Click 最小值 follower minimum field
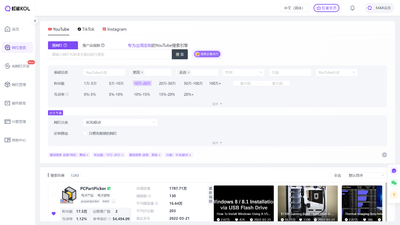This screenshot has height=225, width=400. click(245, 83)
